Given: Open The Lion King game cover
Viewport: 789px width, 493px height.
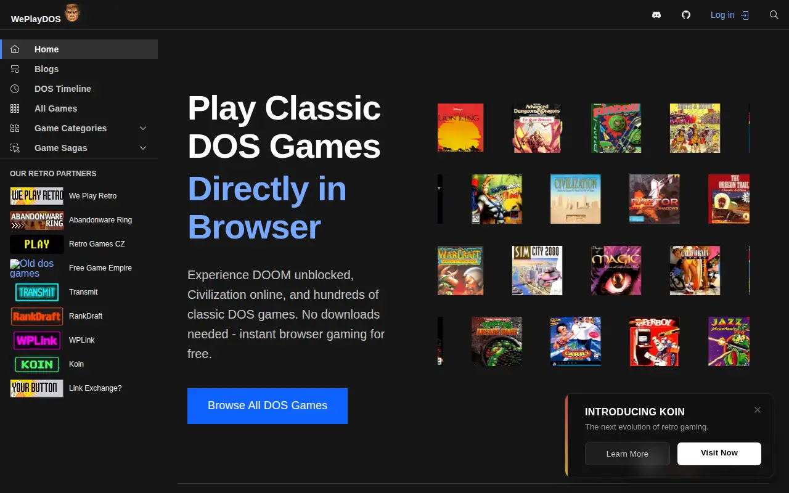Looking at the screenshot, I should point(460,128).
